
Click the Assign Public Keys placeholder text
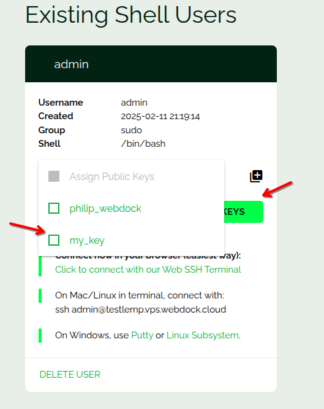(111, 177)
